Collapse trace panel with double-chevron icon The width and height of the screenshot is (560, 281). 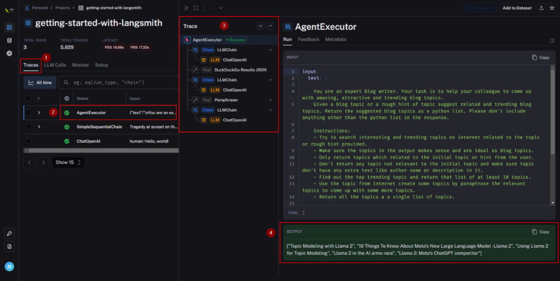point(186,8)
